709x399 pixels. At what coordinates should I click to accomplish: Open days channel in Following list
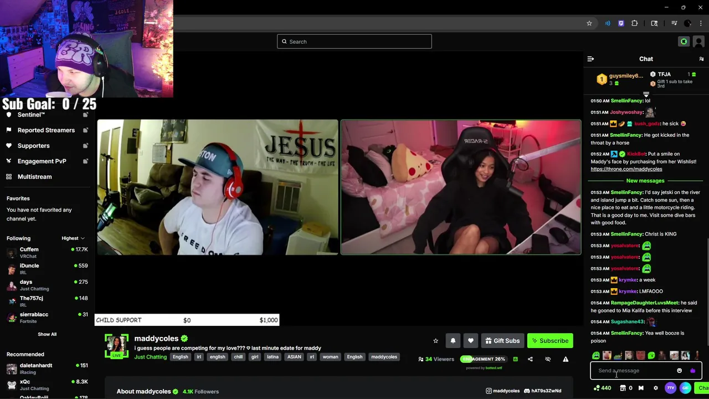coord(47,285)
